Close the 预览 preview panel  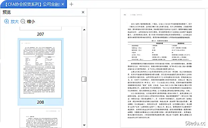click(83, 12)
